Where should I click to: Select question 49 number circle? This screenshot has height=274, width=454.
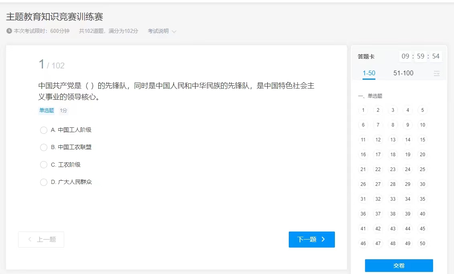[x=407, y=243]
